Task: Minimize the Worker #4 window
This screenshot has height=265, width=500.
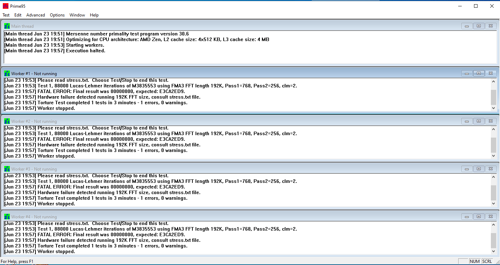Action: pos(467,217)
